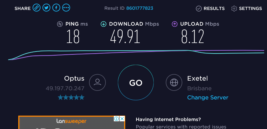267x129 pixels.
Task: Close the Lansweeper ad
Action: (122, 119)
